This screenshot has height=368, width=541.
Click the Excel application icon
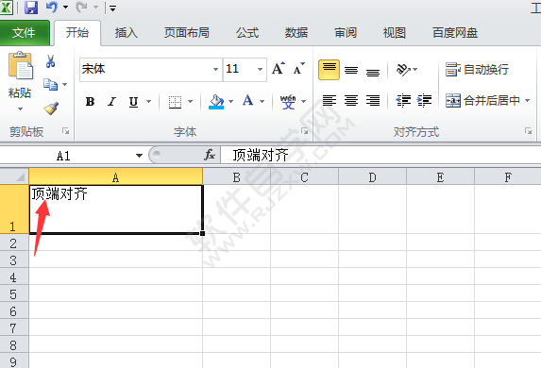coord(6,8)
